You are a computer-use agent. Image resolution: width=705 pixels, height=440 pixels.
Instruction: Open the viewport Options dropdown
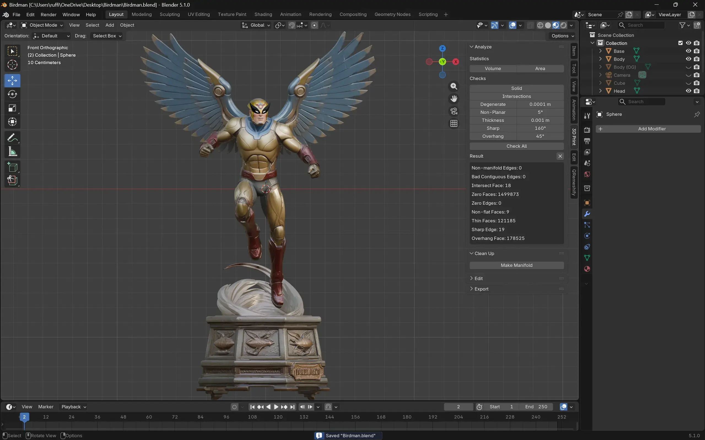click(563, 36)
